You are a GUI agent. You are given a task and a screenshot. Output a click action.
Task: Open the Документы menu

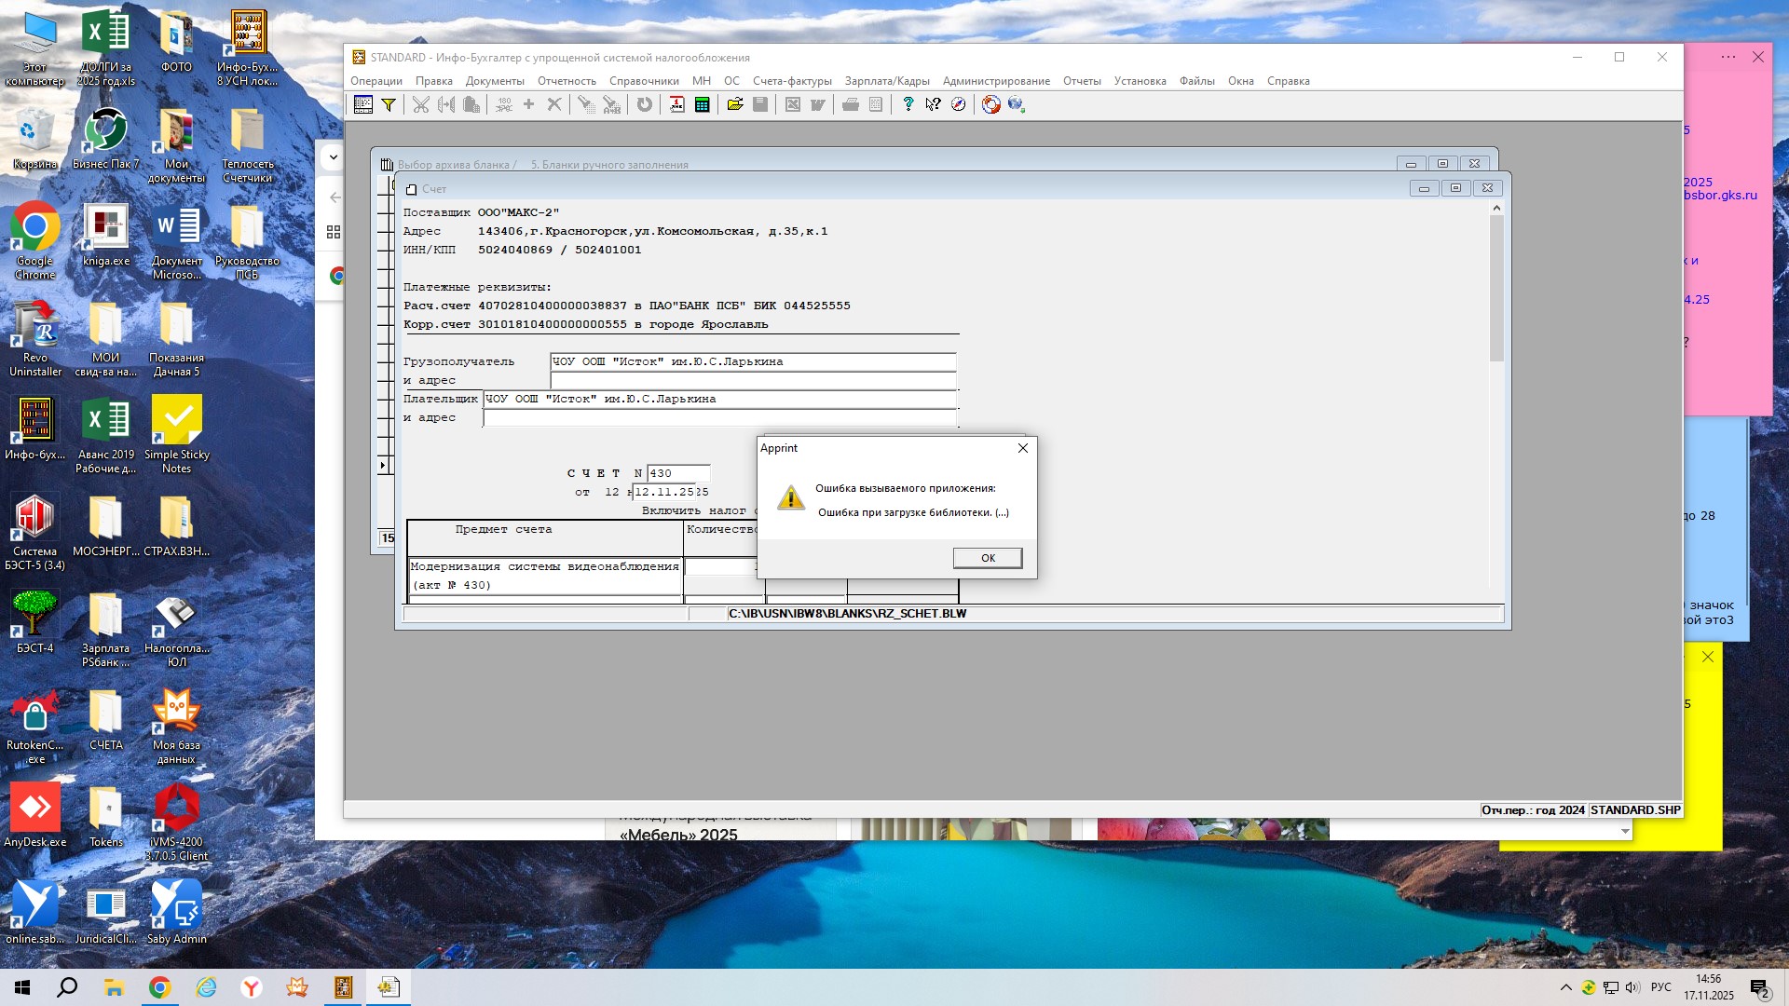click(495, 81)
